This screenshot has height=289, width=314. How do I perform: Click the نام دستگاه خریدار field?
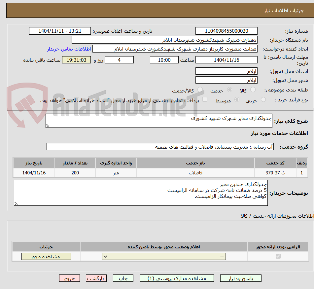point(164,40)
